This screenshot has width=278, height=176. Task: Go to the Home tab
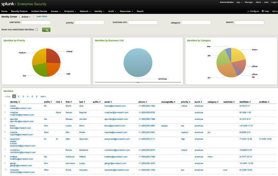[4, 11]
